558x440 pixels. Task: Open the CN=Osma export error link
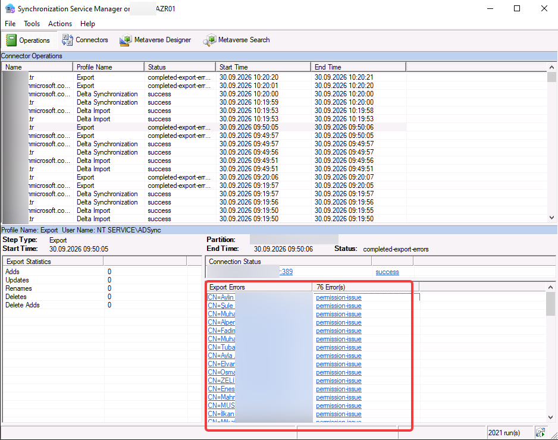(x=221, y=372)
